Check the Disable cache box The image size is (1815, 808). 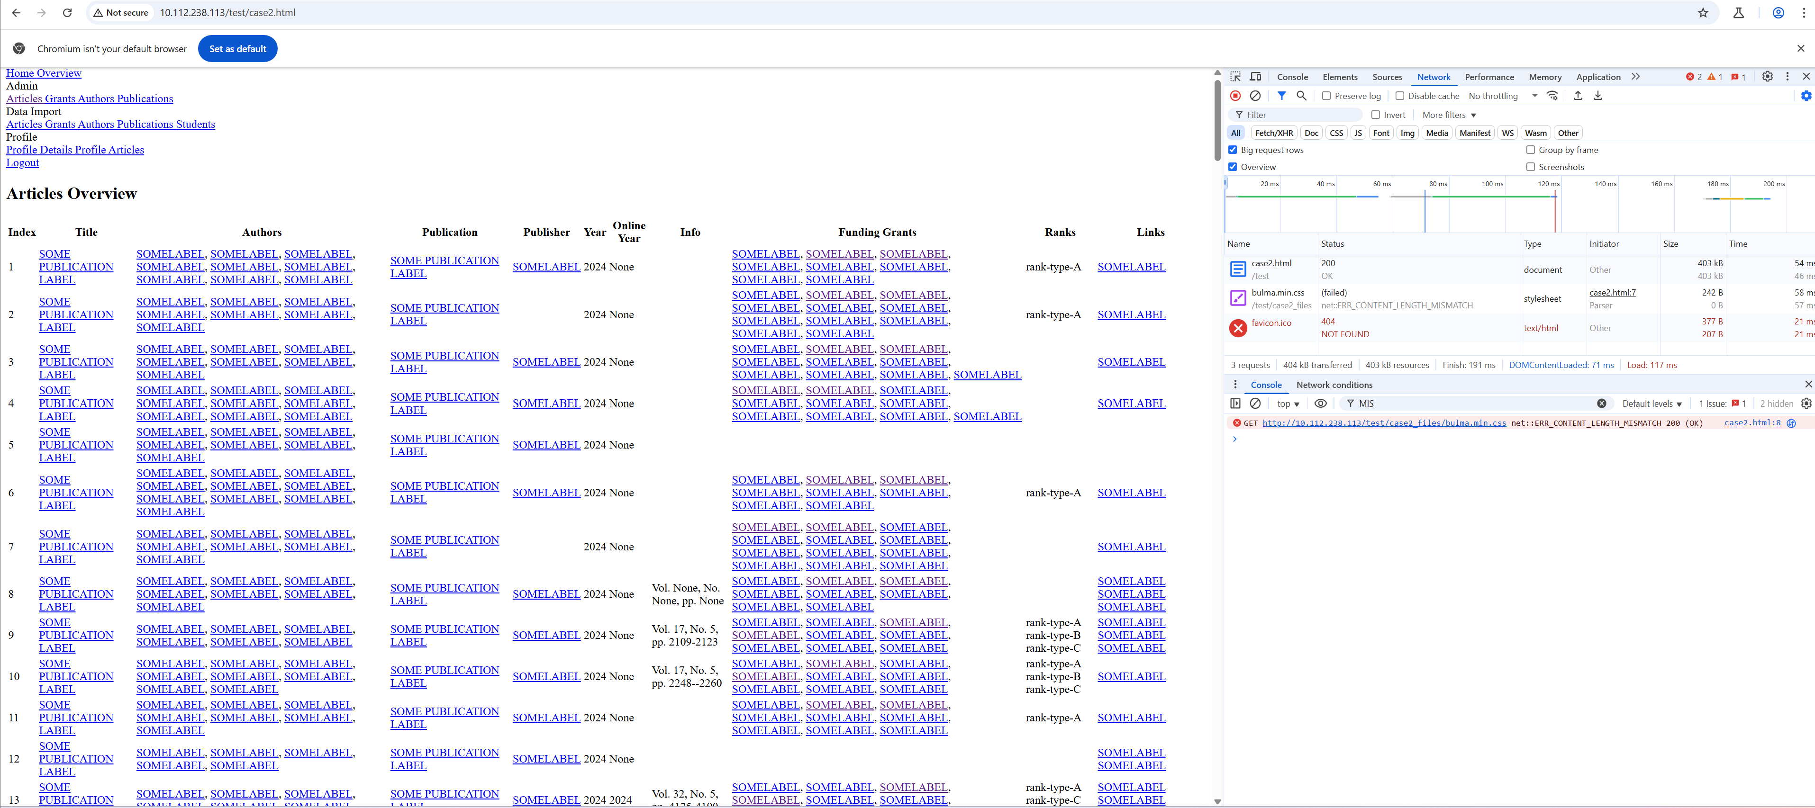coord(1400,96)
